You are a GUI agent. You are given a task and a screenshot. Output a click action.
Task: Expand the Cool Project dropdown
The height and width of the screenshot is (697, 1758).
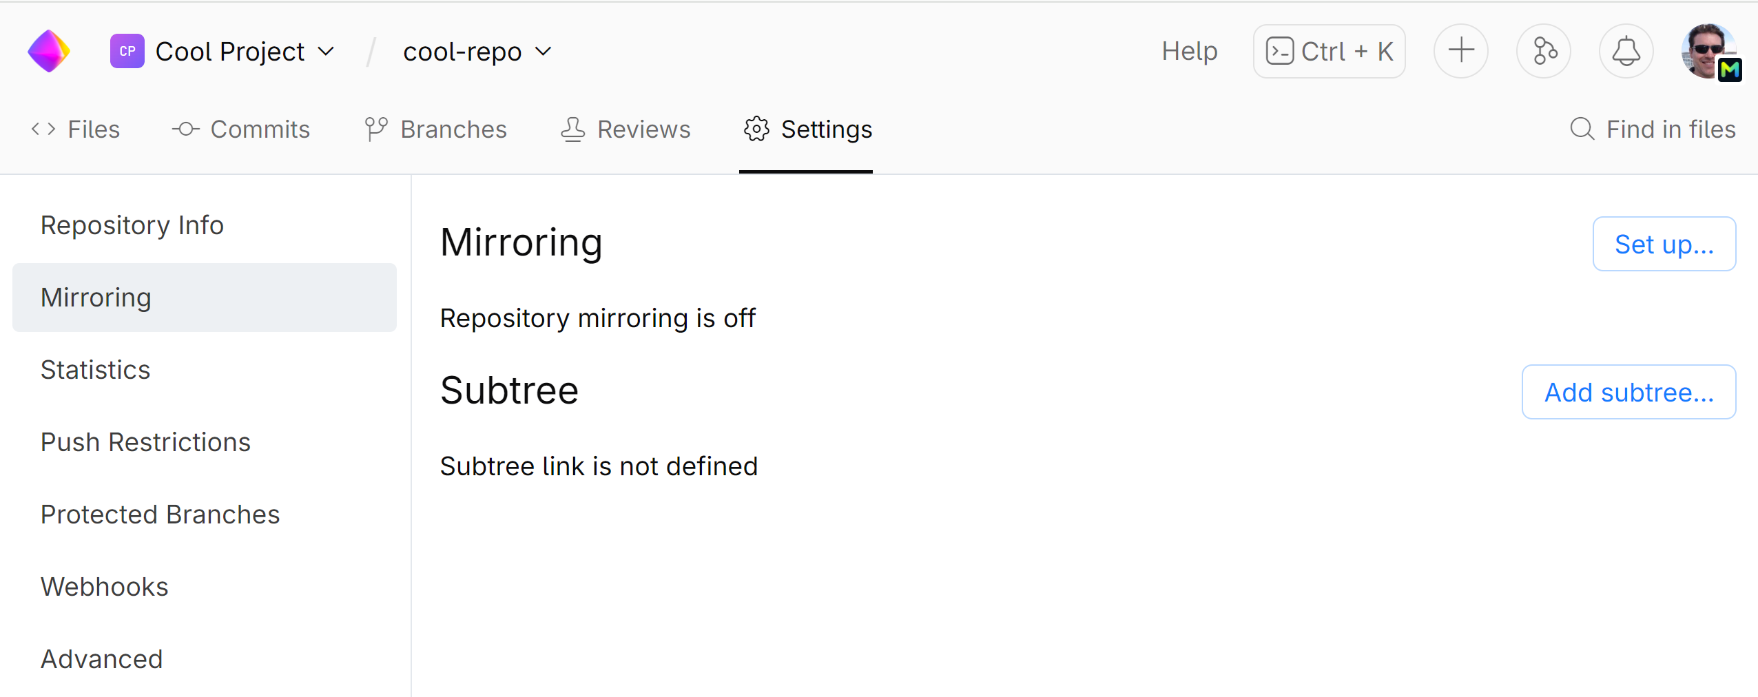coord(325,51)
